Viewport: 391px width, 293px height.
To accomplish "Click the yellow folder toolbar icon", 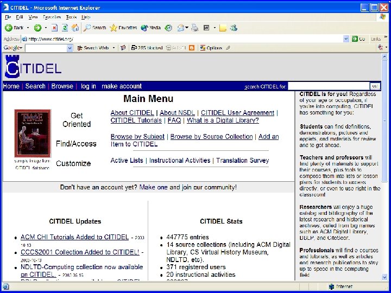I will pos(223,28).
